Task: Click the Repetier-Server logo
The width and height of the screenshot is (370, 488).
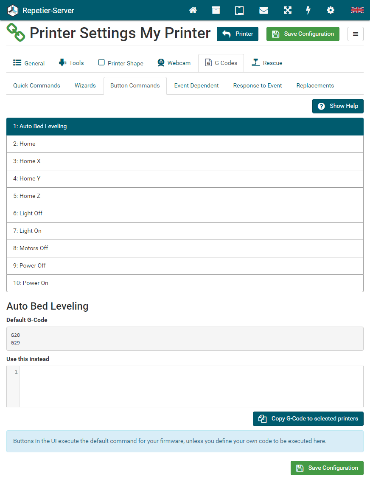Action: (x=13, y=10)
